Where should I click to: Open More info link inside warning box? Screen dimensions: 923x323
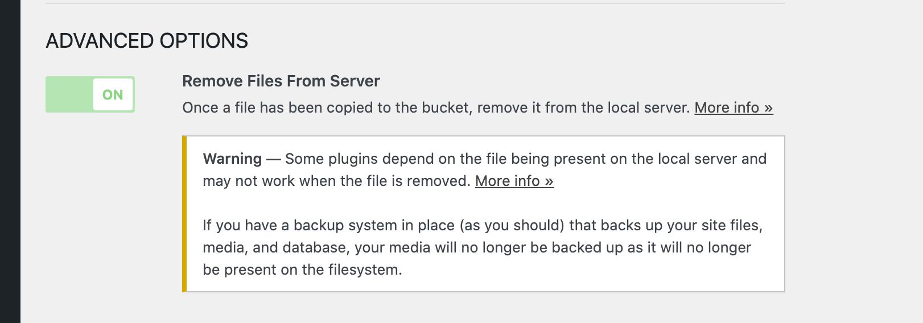[514, 181]
